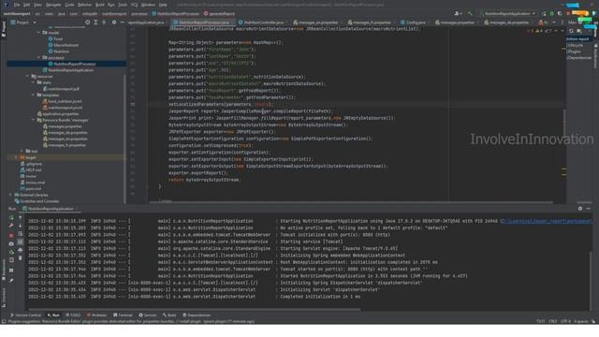
Task: Open the Navigate menu
Action: click(53, 5)
